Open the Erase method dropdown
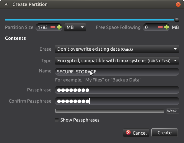Viewport: 184px width, 143px height. [117, 49]
